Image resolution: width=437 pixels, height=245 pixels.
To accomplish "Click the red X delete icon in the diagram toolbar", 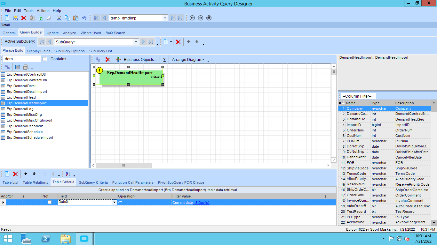I will (x=107, y=59).
